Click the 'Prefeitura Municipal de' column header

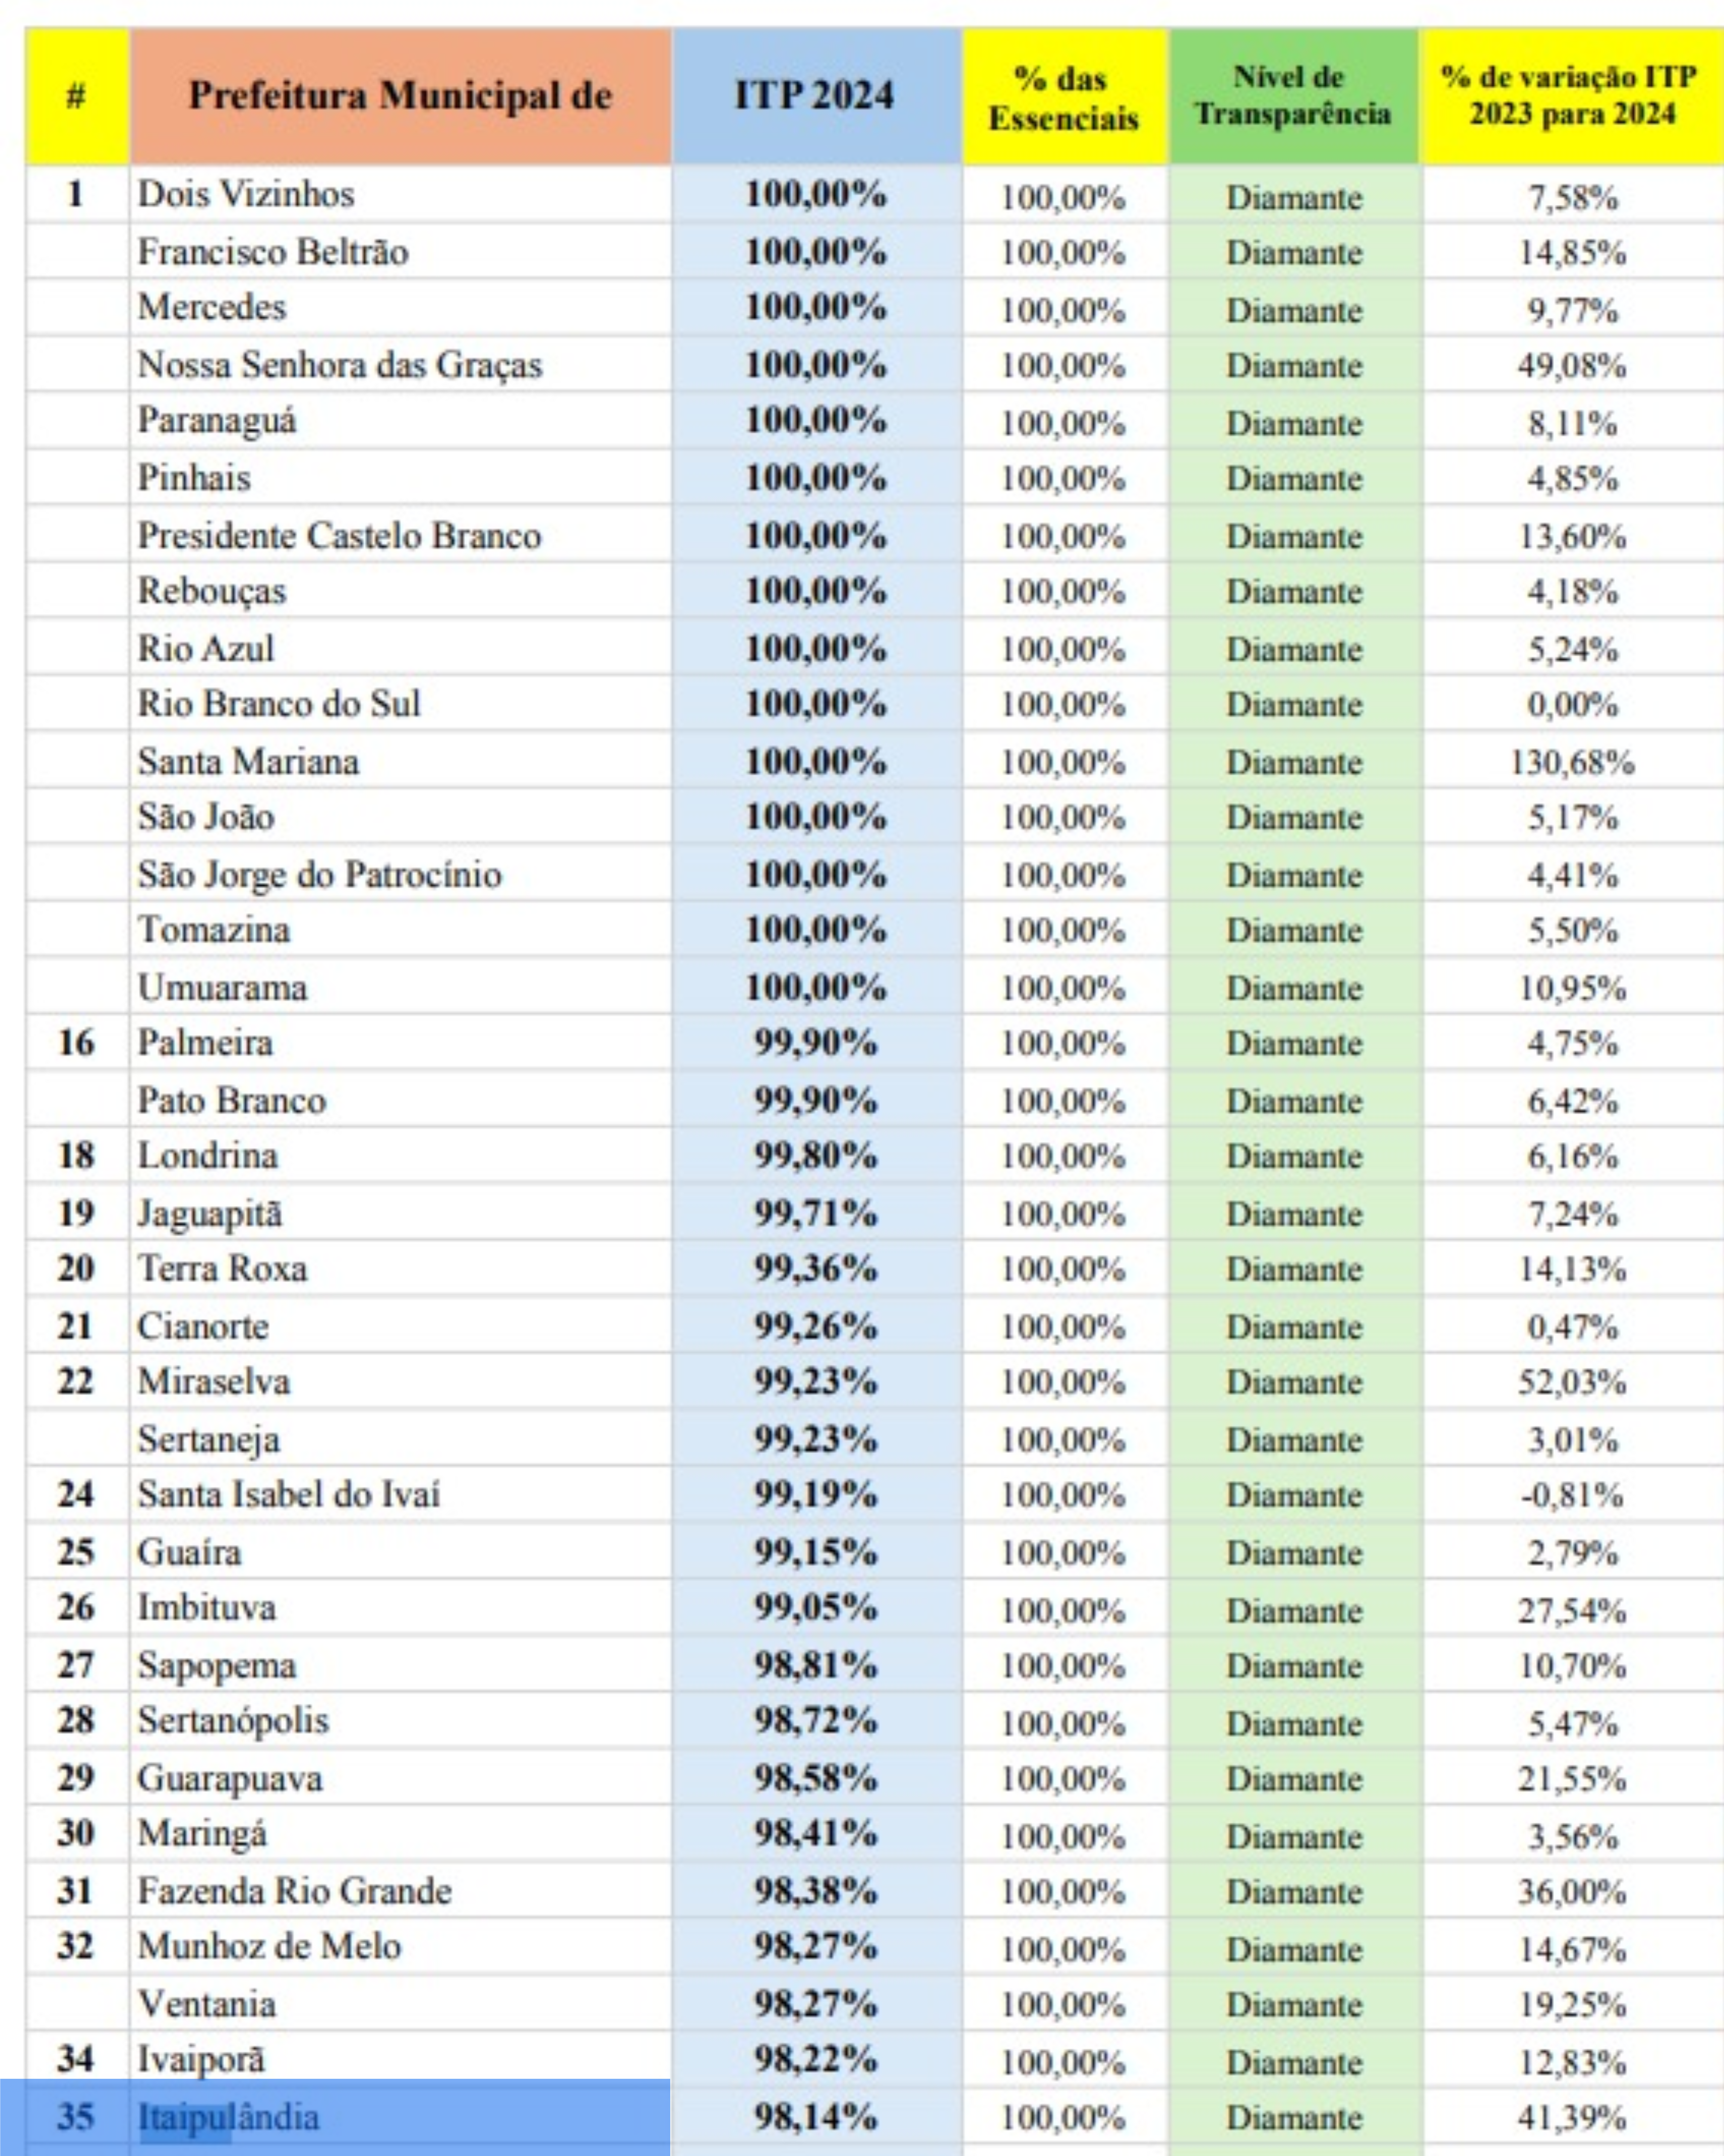pos(400,96)
